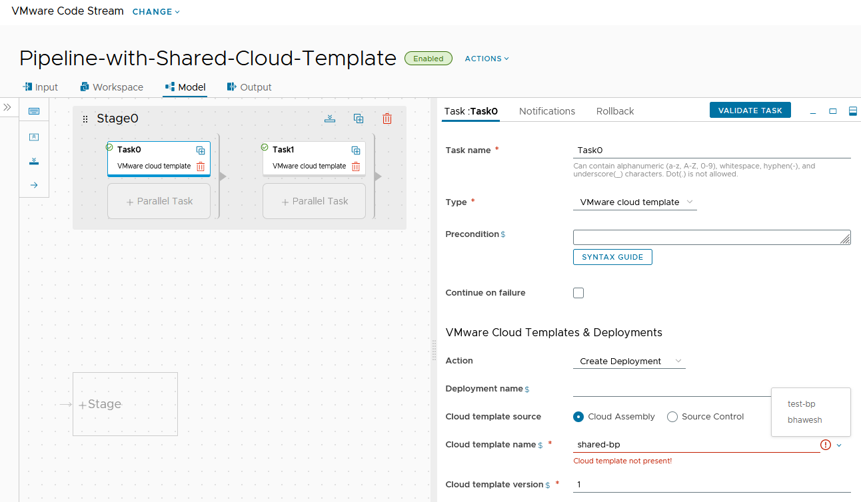The height and width of the screenshot is (502, 861).
Task: Click the Precondition textarea resize grip
Action: (845, 238)
